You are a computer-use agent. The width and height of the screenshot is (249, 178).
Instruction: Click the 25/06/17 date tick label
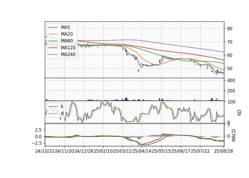[x=181, y=151]
